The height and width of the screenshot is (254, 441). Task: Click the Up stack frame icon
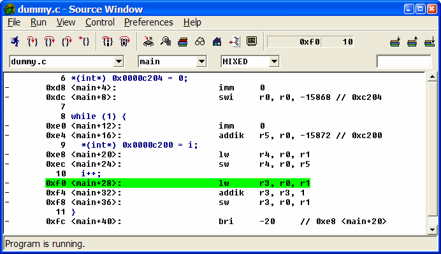click(x=412, y=42)
